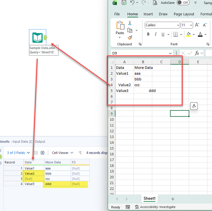This screenshot has height=211, width=212.
Task: Select the Sheet1 worksheet tab
Action: (149, 199)
